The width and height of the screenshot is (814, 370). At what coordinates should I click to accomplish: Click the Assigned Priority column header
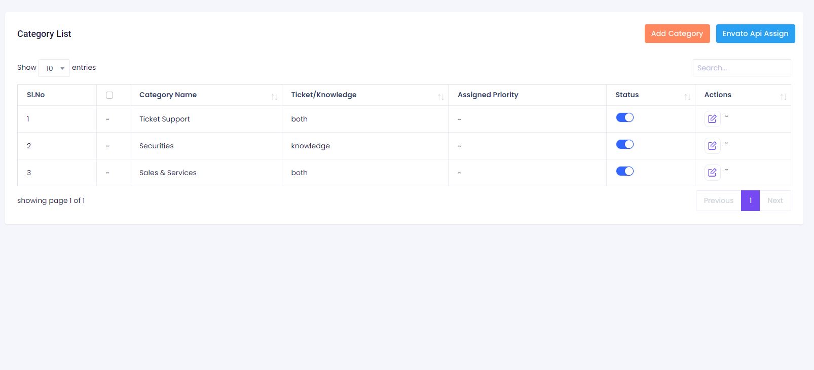coord(488,95)
